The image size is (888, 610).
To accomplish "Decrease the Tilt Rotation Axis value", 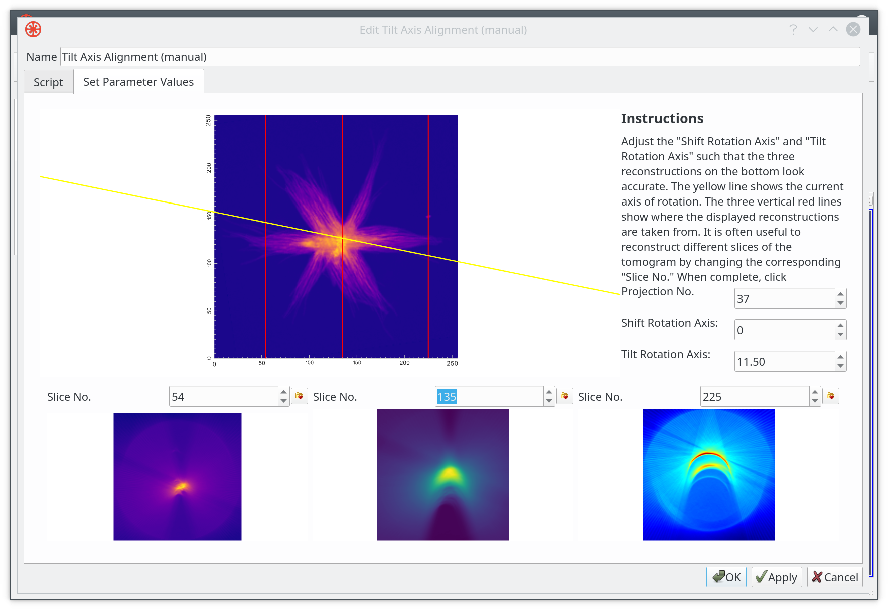I will [840, 366].
